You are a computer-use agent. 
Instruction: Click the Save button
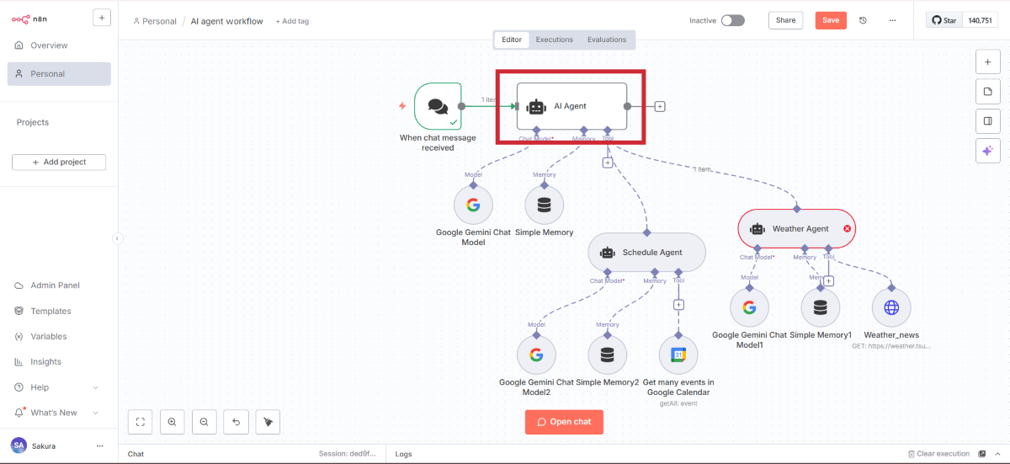tap(831, 20)
